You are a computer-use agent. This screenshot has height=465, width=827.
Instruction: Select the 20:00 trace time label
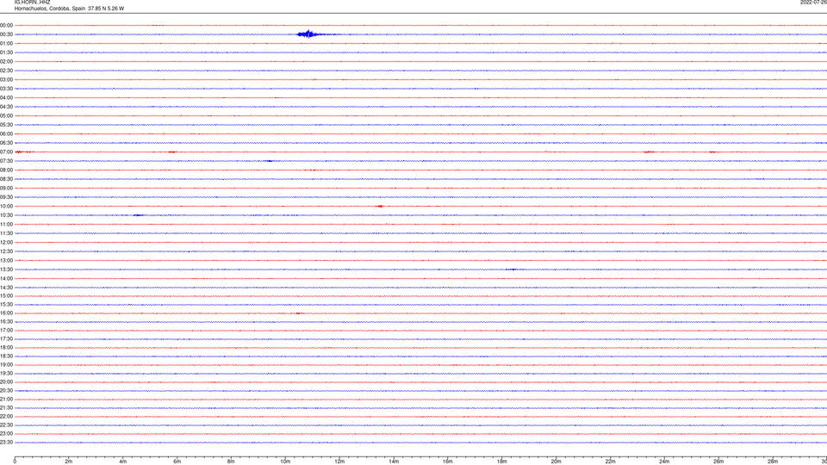pos(6,382)
